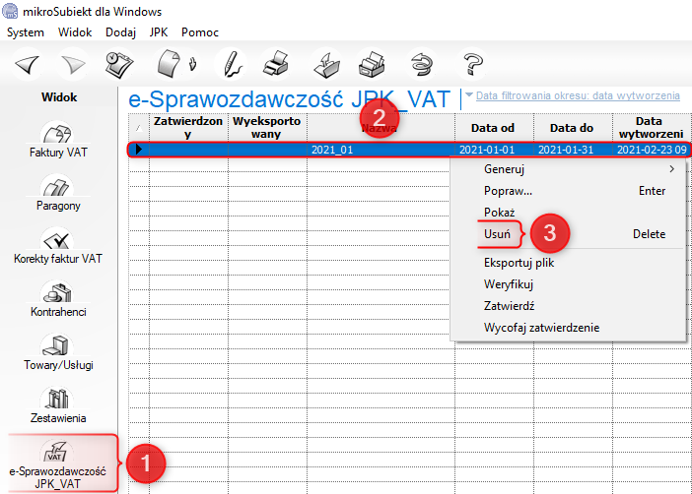Click the spiral refresh toolbar icon
The width and height of the screenshot is (692, 494).
(x=422, y=65)
